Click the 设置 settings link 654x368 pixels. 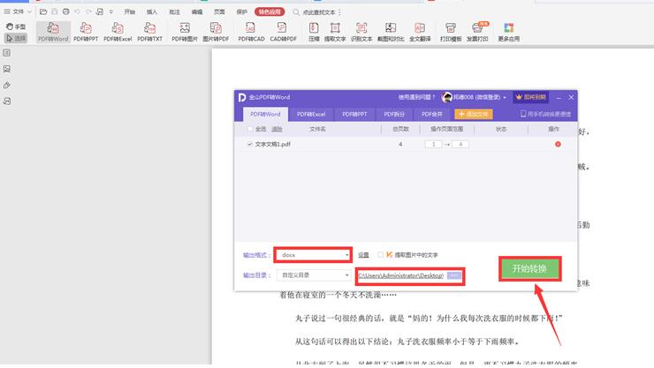(363, 255)
